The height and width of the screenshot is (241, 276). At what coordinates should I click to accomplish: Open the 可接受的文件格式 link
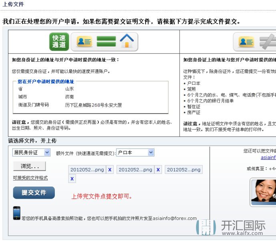tap(30, 178)
